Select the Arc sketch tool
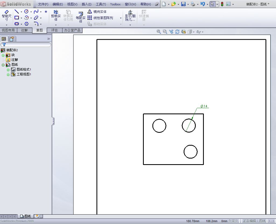Image resolution: width=276 pixels, height=224 pixels. (26, 18)
